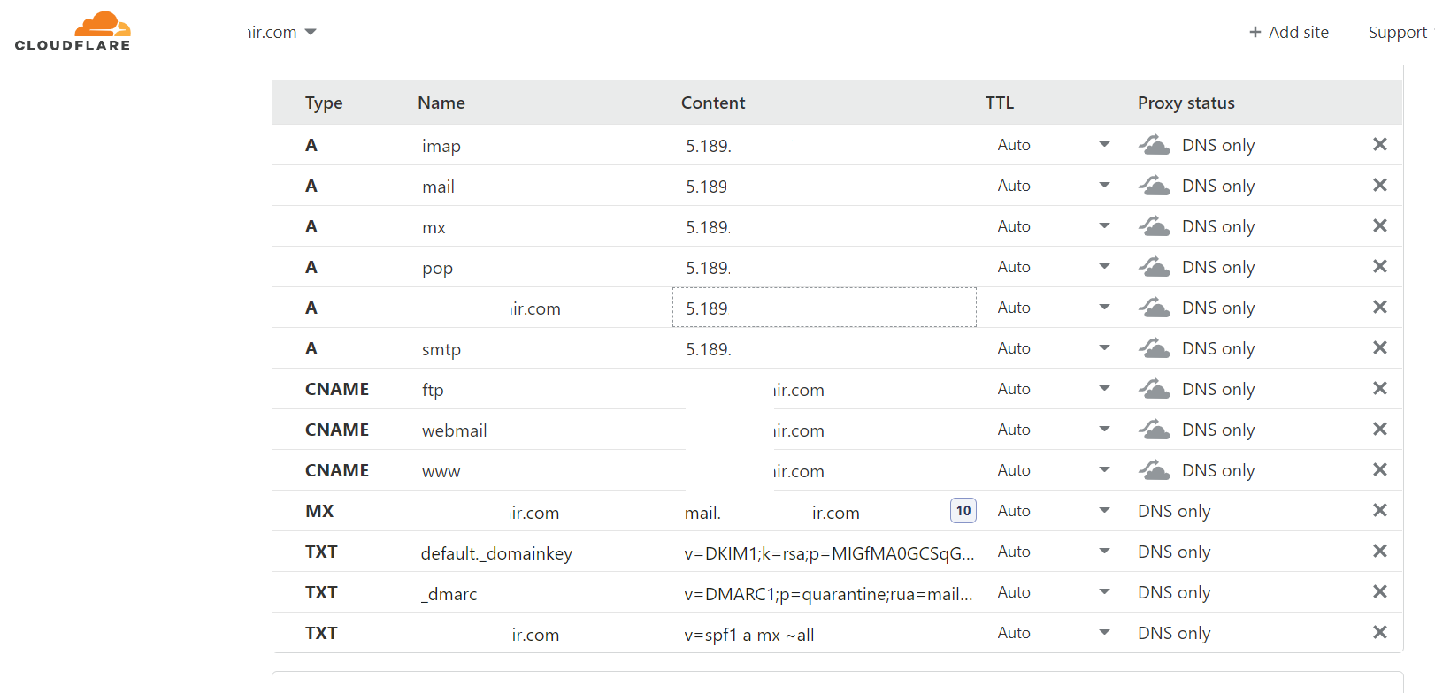Toggle proxy cloud icon for imap record

point(1154,145)
